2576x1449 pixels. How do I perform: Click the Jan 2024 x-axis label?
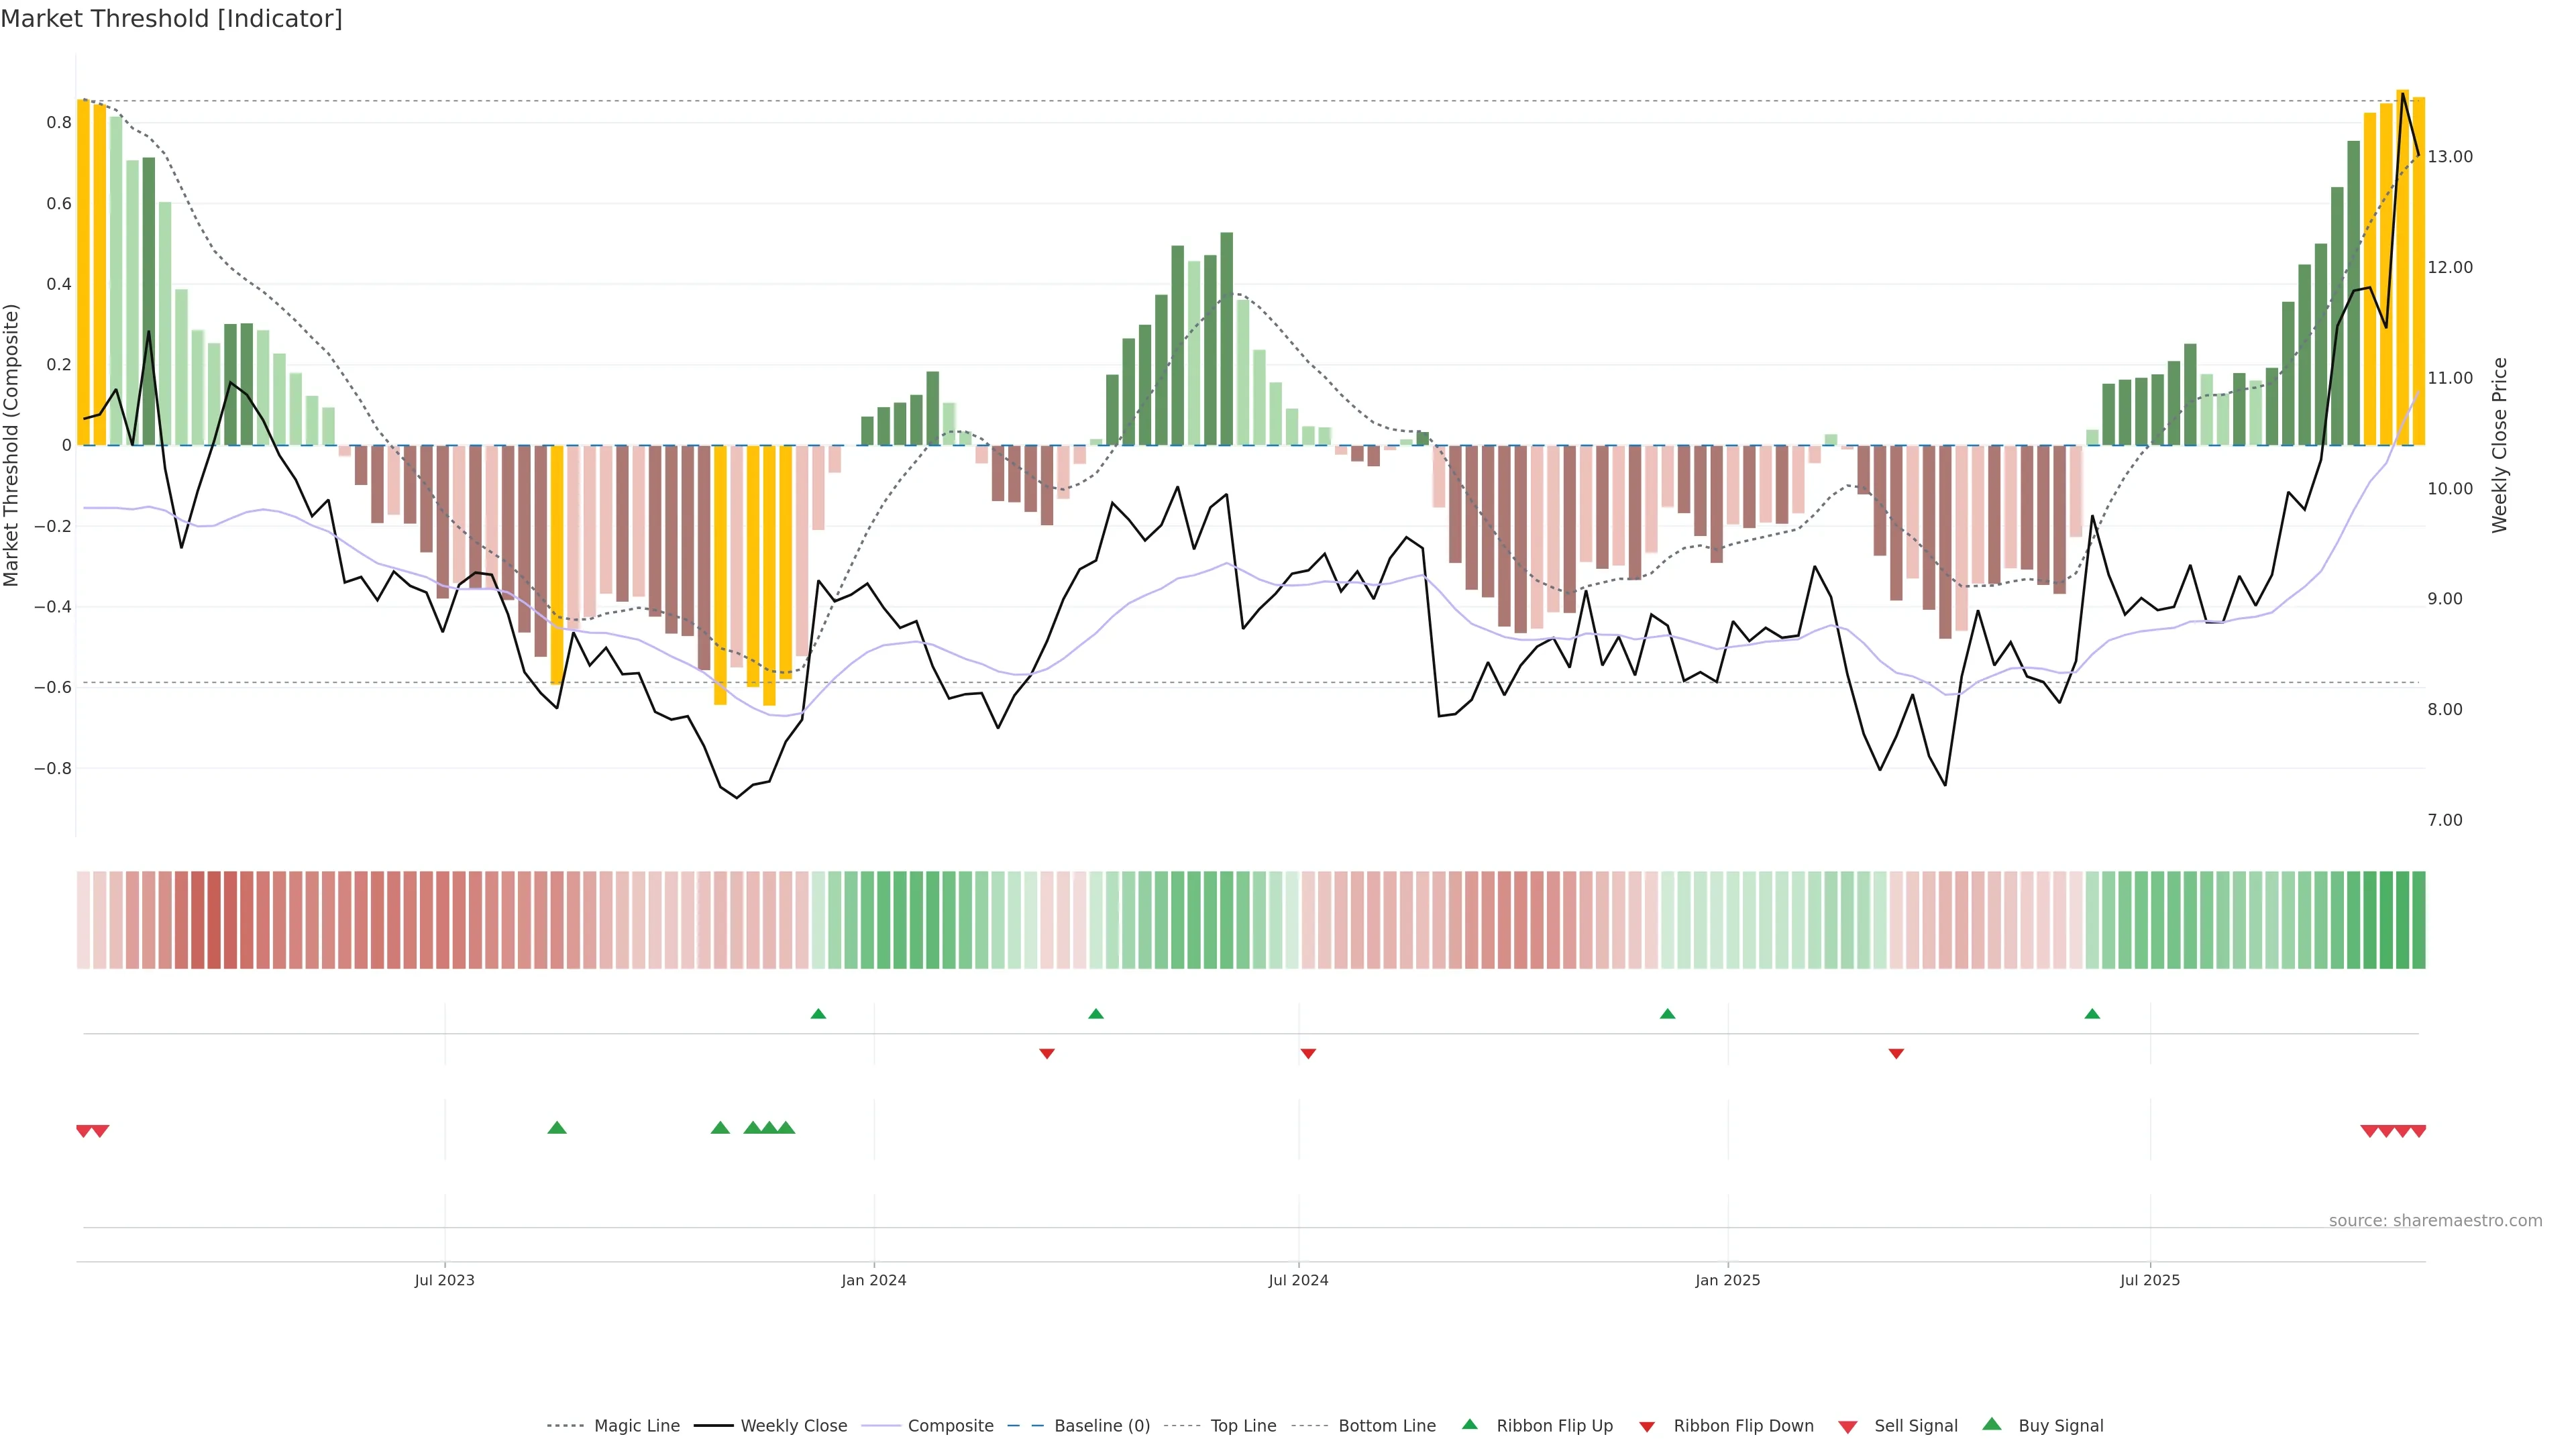coord(873,1280)
